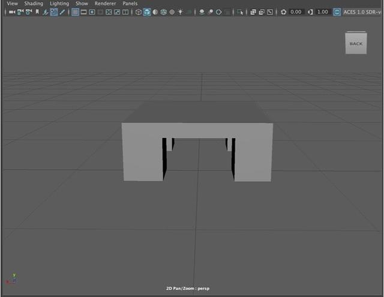The width and height of the screenshot is (384, 297).
Task: Open the Shading menu
Action: (34, 4)
